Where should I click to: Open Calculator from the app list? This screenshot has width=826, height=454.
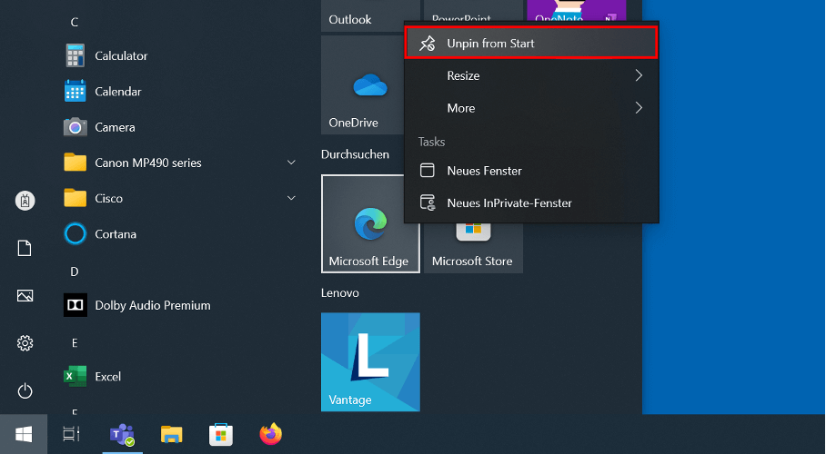120,56
